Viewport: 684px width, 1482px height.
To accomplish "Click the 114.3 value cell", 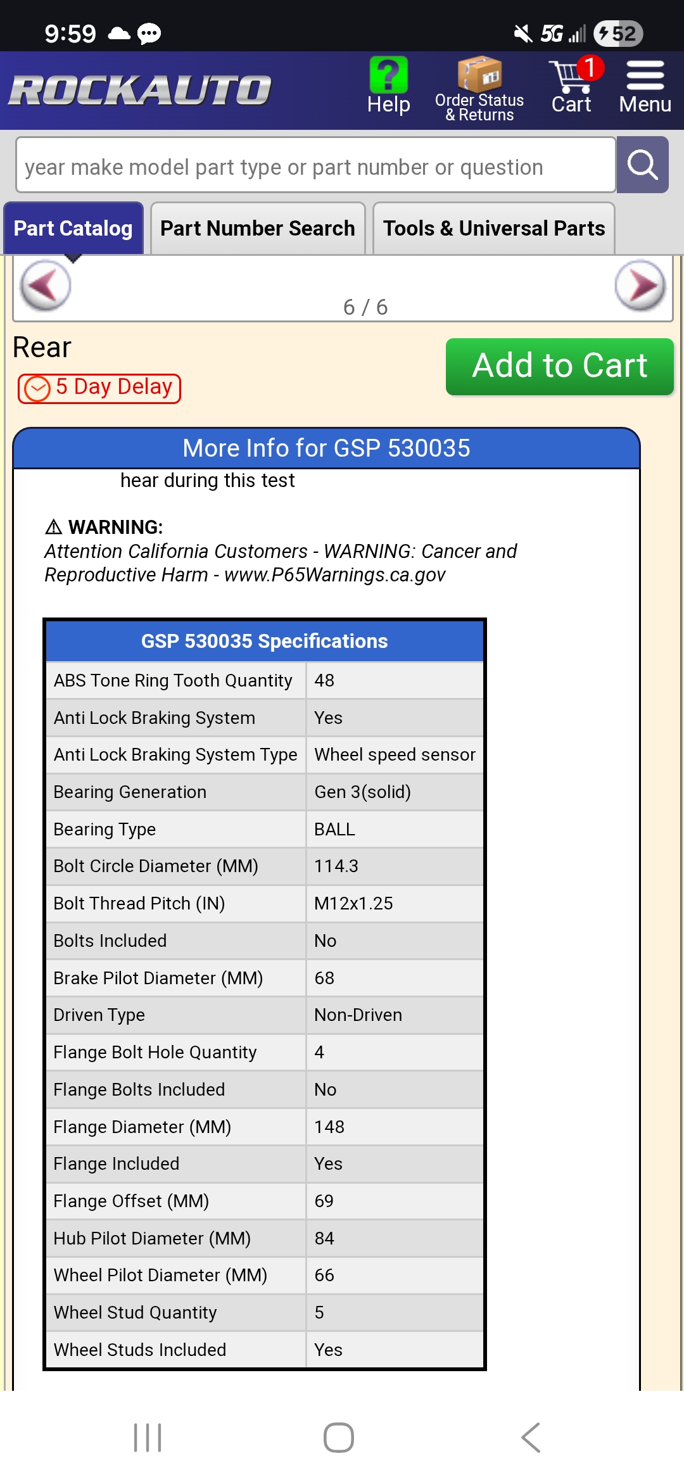I will point(395,866).
